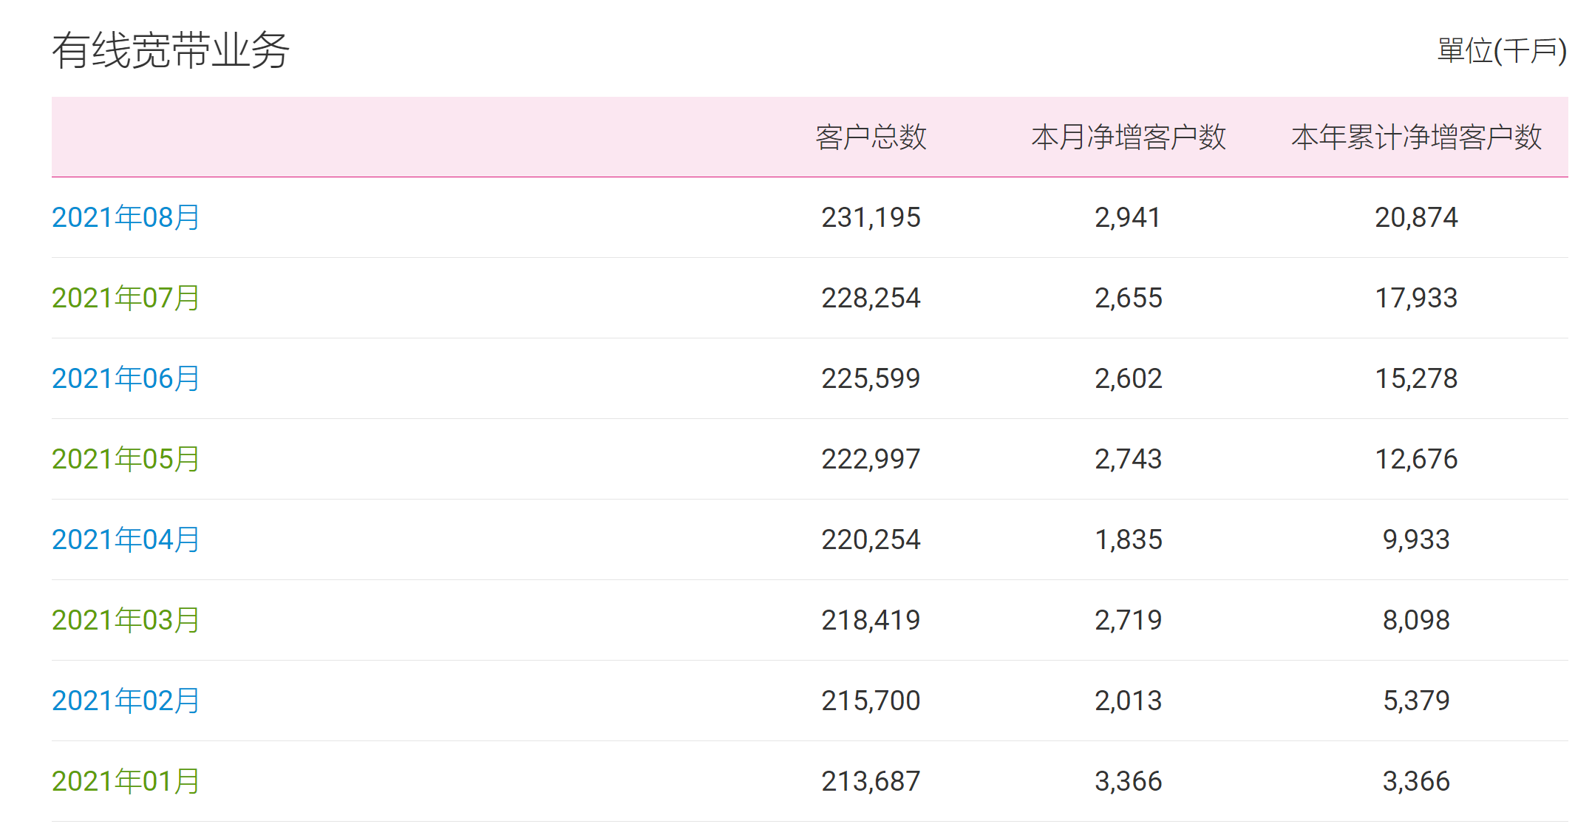Click the 有线宽带业务 section title
Screen dimensions: 1575x838
171,51
